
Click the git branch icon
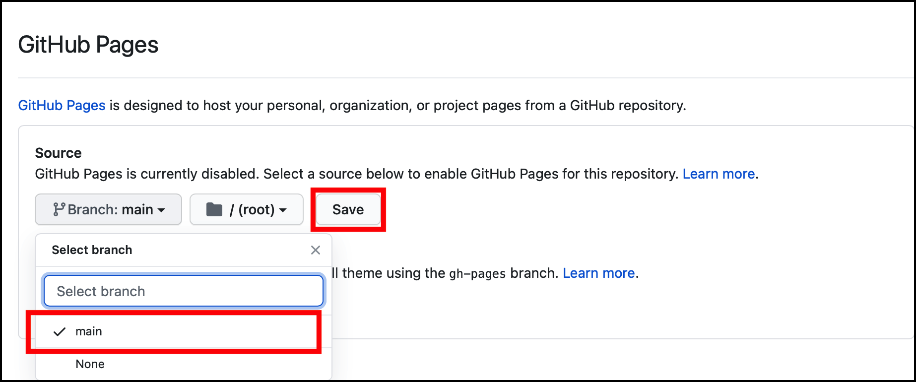[x=59, y=209]
